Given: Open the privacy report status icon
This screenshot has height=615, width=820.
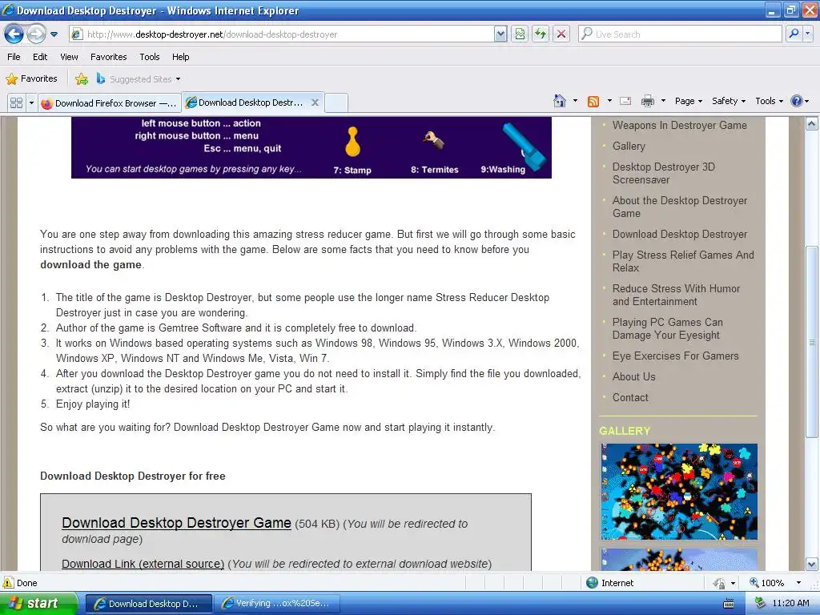Looking at the screenshot, I should pyautogui.click(x=720, y=583).
